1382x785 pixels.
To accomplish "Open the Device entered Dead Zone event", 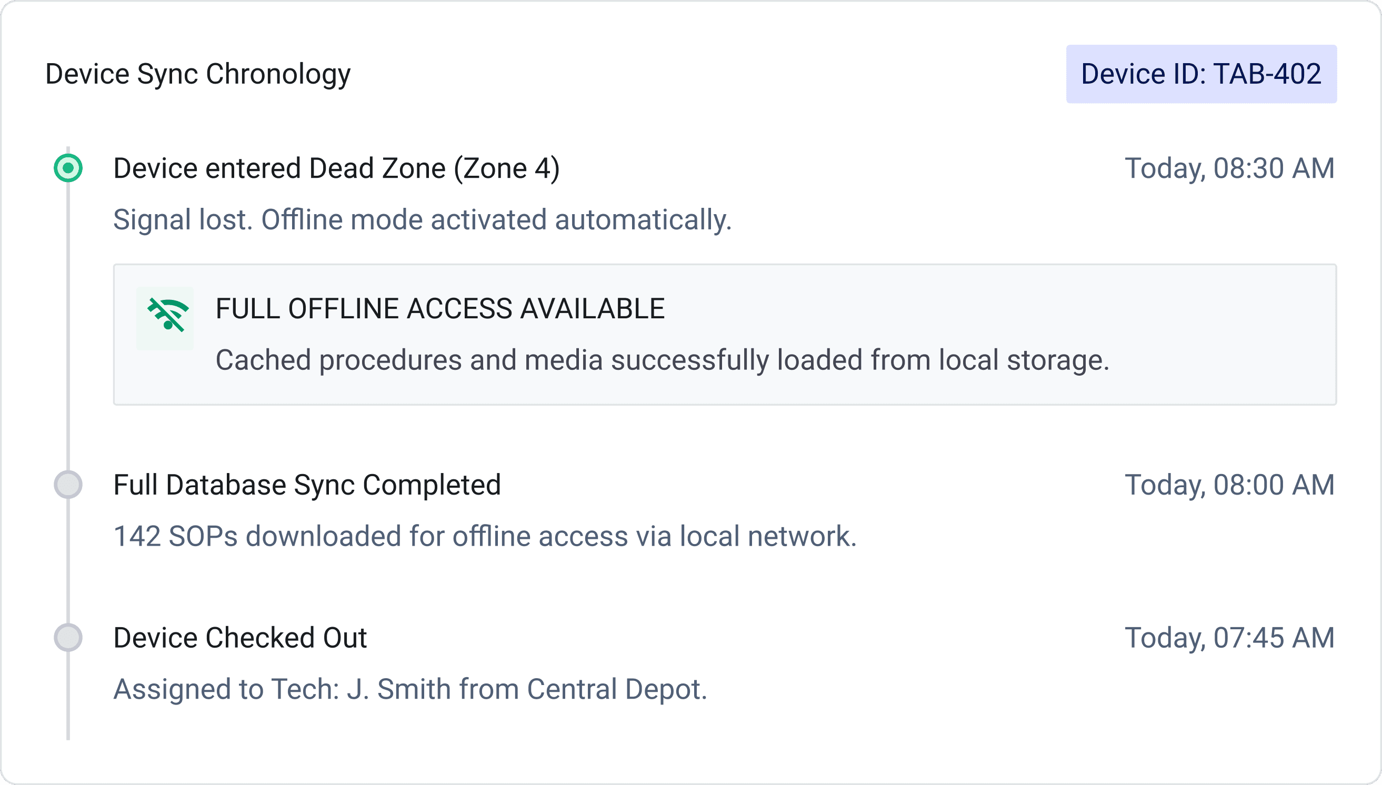I will tap(336, 168).
